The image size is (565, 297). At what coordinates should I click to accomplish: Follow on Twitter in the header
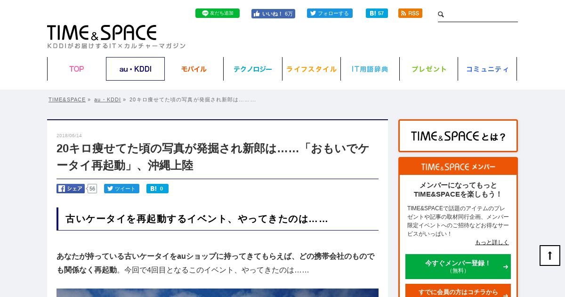pyautogui.click(x=330, y=13)
